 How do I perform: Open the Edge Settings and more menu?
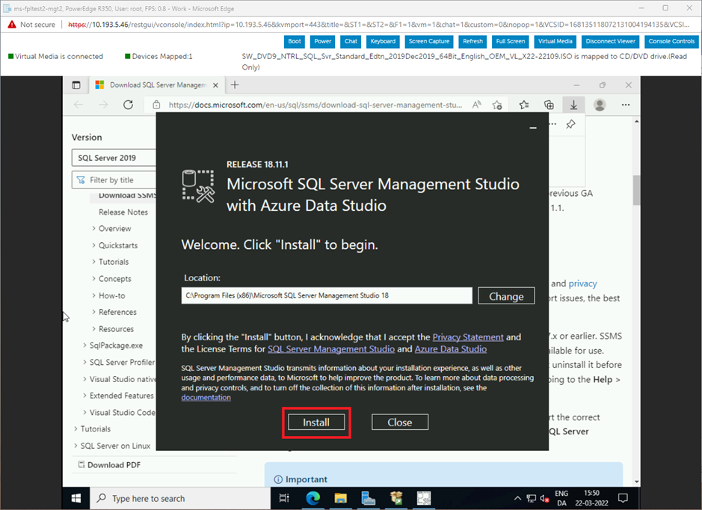click(x=626, y=105)
